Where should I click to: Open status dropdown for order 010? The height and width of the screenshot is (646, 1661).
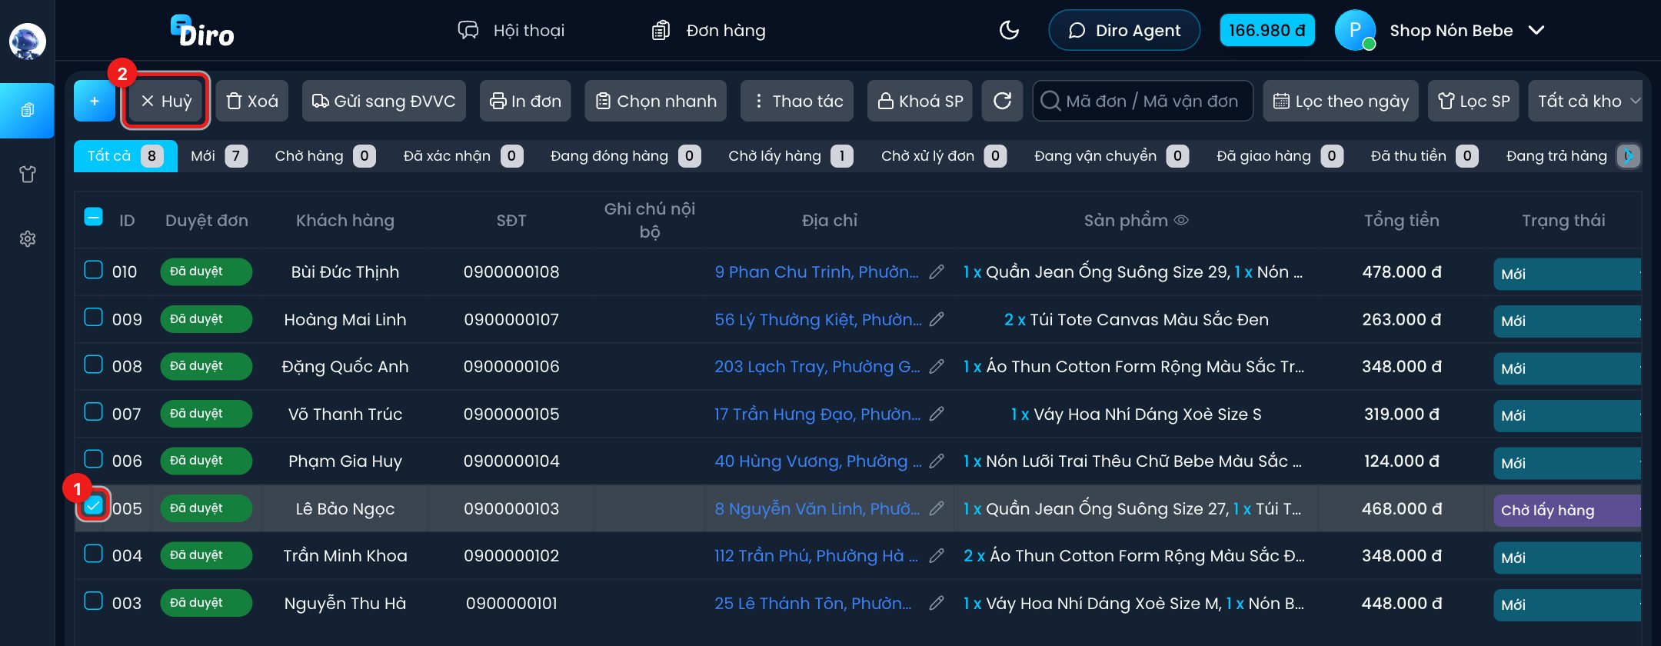pyautogui.click(x=1567, y=274)
